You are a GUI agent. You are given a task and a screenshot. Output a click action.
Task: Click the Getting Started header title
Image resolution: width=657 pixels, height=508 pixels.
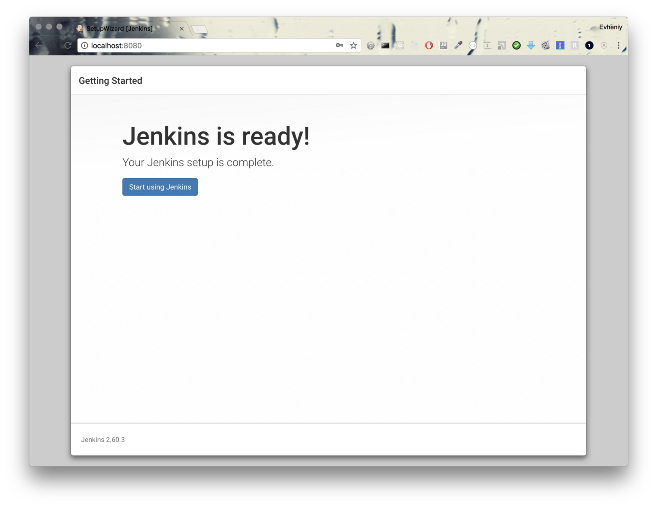coord(110,80)
